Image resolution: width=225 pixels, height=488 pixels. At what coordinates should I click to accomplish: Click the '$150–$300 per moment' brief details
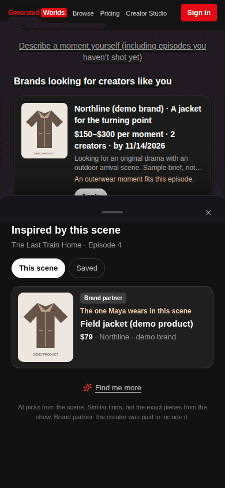[125, 140]
